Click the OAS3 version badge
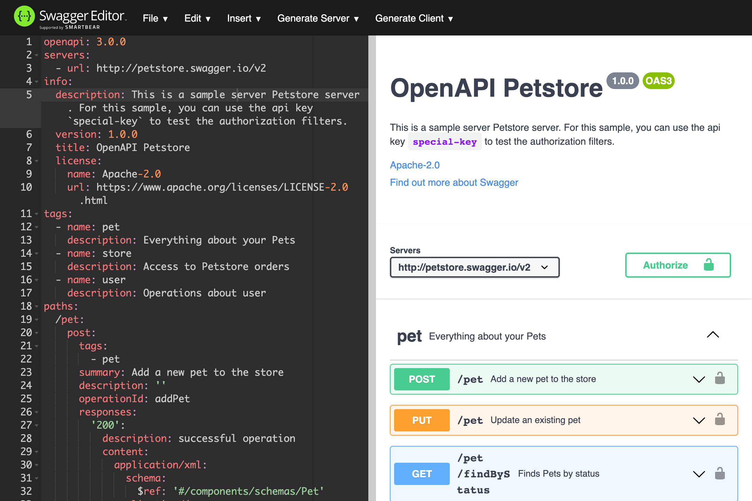This screenshot has width=752, height=501. click(658, 81)
